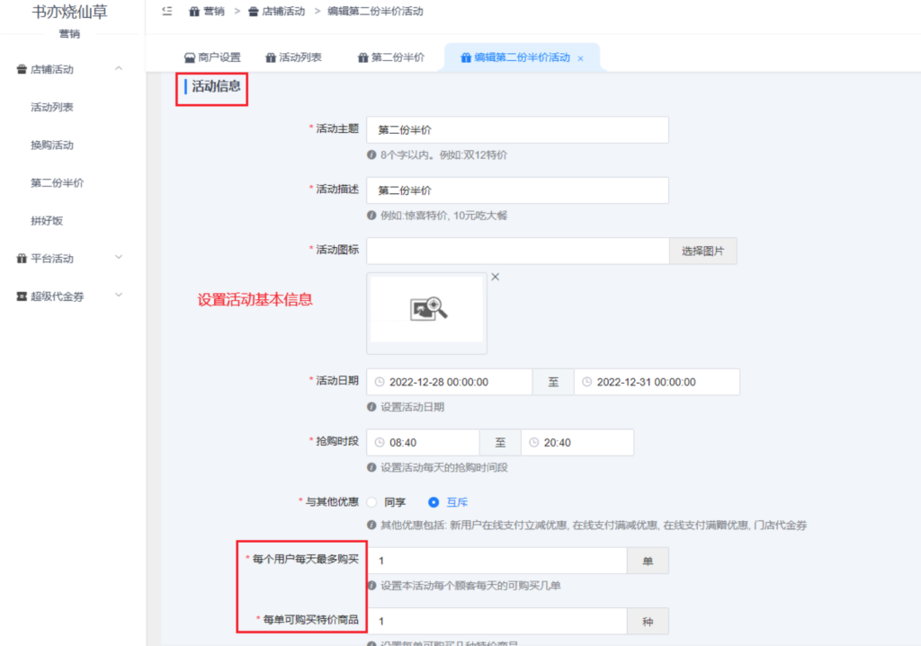Click the gift icon beside 营销 breadcrumb
The width and height of the screenshot is (921, 646).
point(194,12)
